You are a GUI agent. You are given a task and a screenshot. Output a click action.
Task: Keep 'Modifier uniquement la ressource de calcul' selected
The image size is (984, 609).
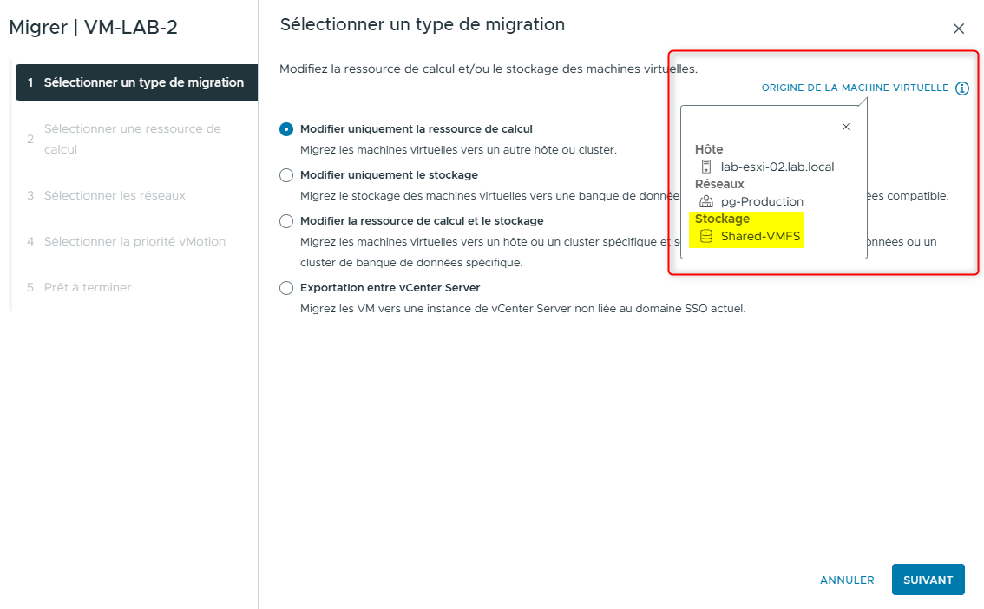pos(286,128)
